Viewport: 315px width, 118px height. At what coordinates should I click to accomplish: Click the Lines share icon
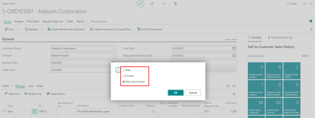coord(228,86)
